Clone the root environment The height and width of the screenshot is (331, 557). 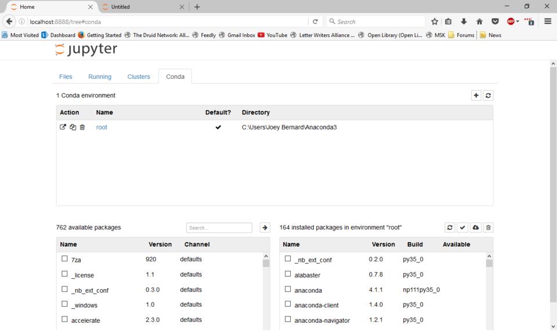pos(73,127)
